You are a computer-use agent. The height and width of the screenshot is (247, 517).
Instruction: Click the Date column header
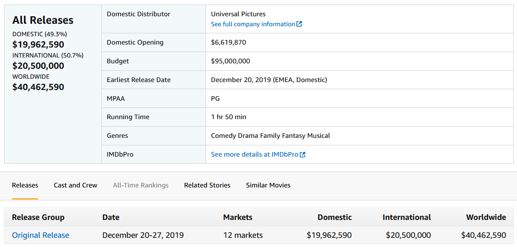tap(111, 217)
